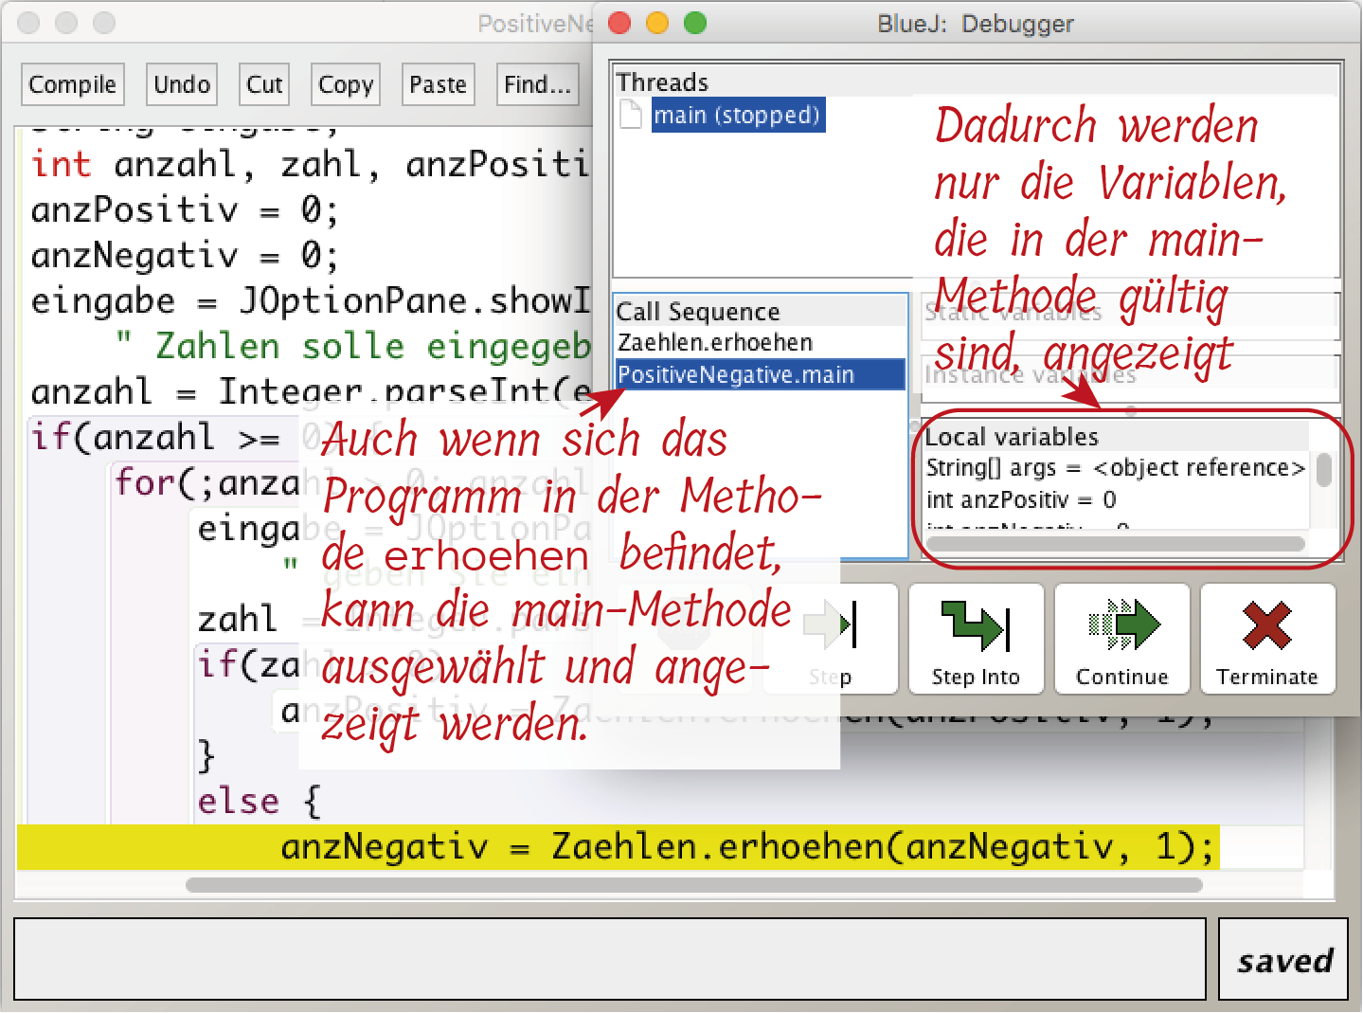Select PositiveNegative.main in Call Sequence

coord(761,374)
